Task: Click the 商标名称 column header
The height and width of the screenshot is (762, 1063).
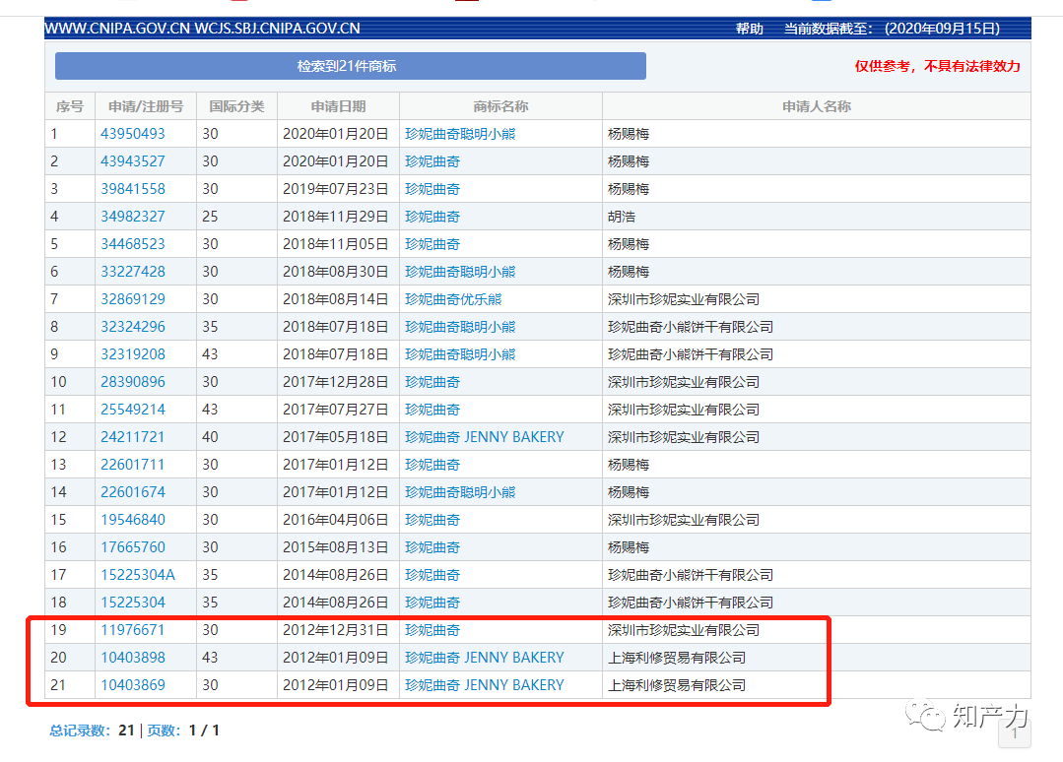Action: click(500, 106)
